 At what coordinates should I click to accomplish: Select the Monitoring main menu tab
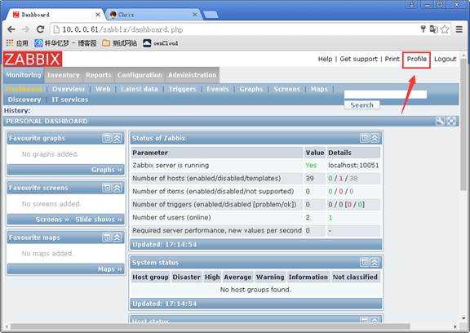click(24, 75)
